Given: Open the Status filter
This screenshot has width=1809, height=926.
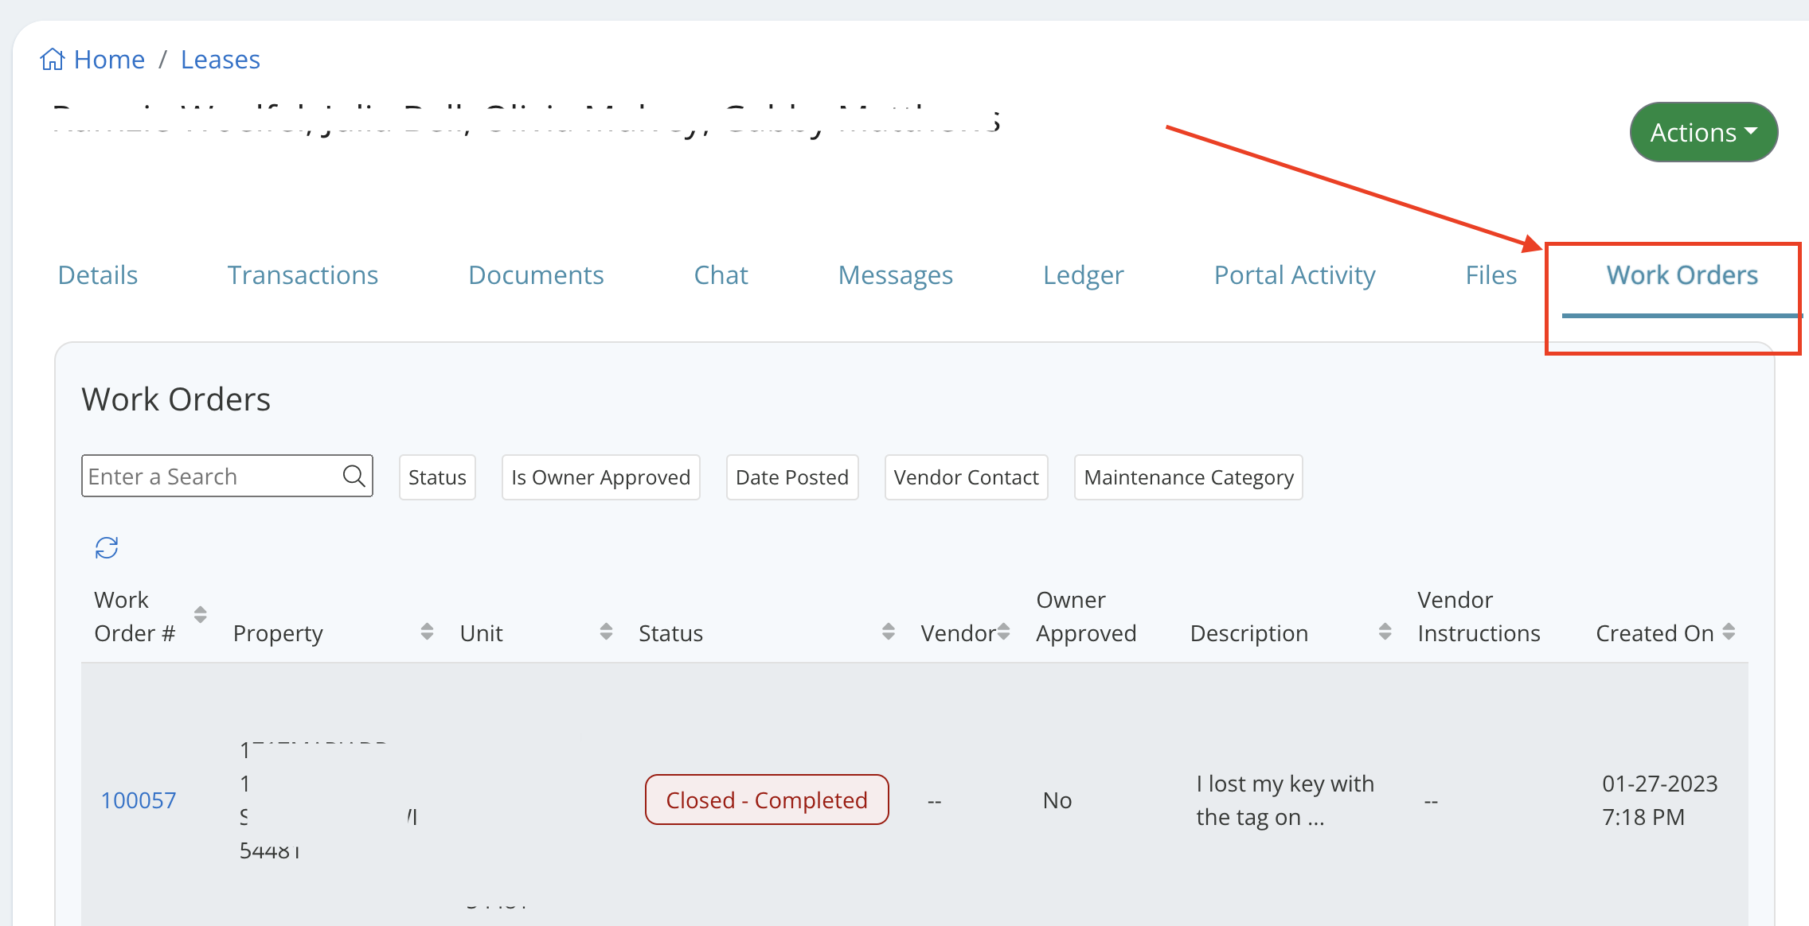Looking at the screenshot, I should click(x=437, y=477).
